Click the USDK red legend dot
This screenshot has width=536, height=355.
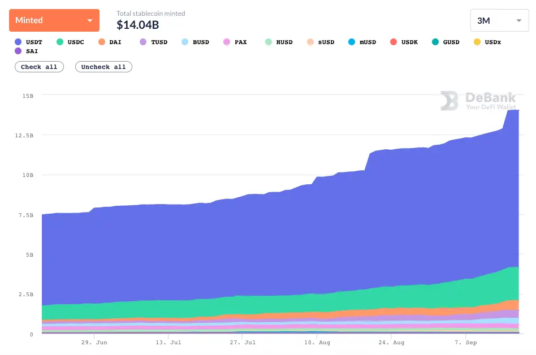(394, 42)
